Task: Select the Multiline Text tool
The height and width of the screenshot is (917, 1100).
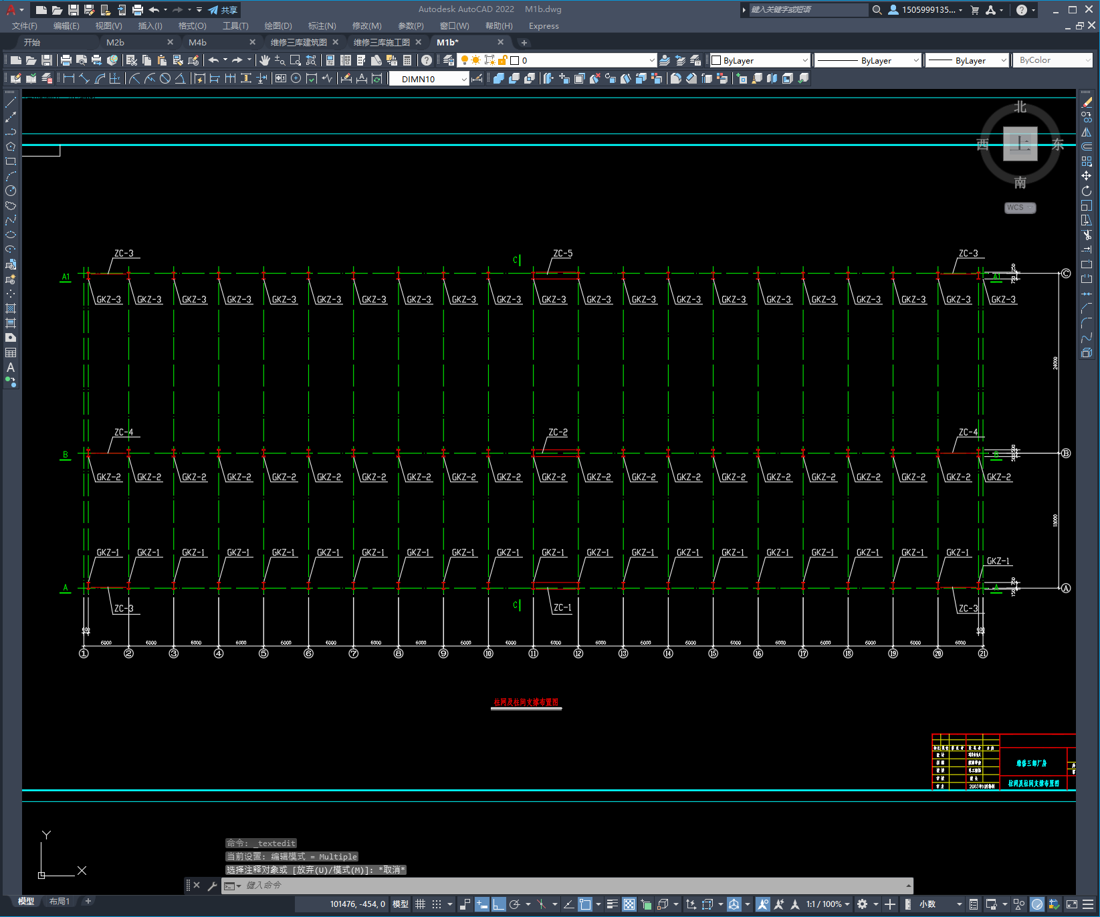Action: 11,367
